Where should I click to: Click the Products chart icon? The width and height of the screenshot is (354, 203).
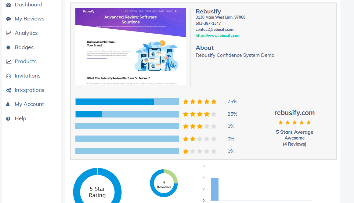9,61
